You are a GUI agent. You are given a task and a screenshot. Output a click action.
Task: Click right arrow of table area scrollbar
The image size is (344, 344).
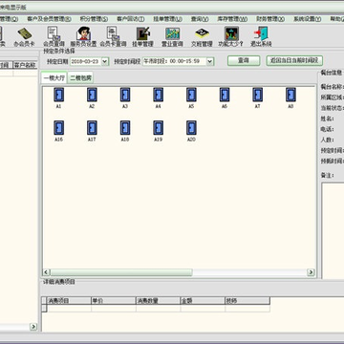coord(311,272)
